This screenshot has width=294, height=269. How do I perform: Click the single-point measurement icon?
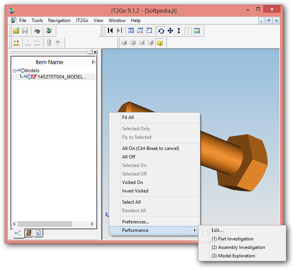point(28,43)
